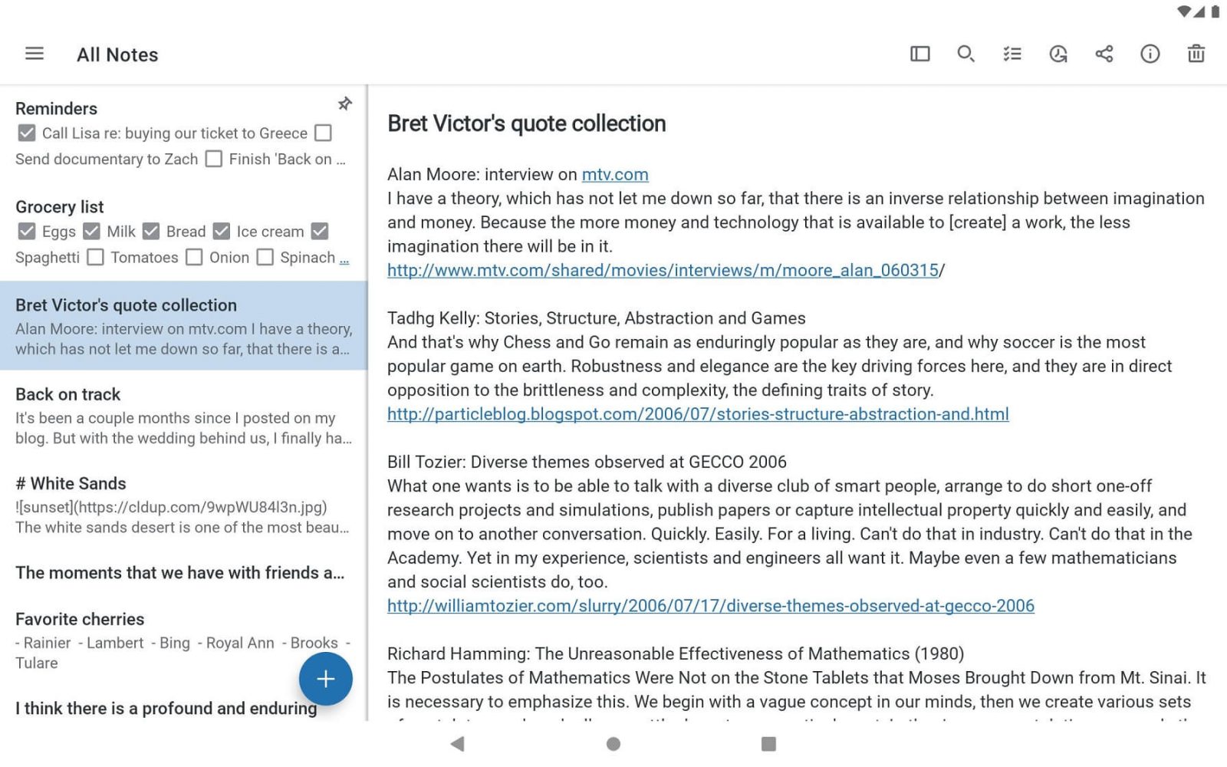This screenshot has height=767, width=1227.
Task: Tap the All Notes title
Action: (117, 54)
